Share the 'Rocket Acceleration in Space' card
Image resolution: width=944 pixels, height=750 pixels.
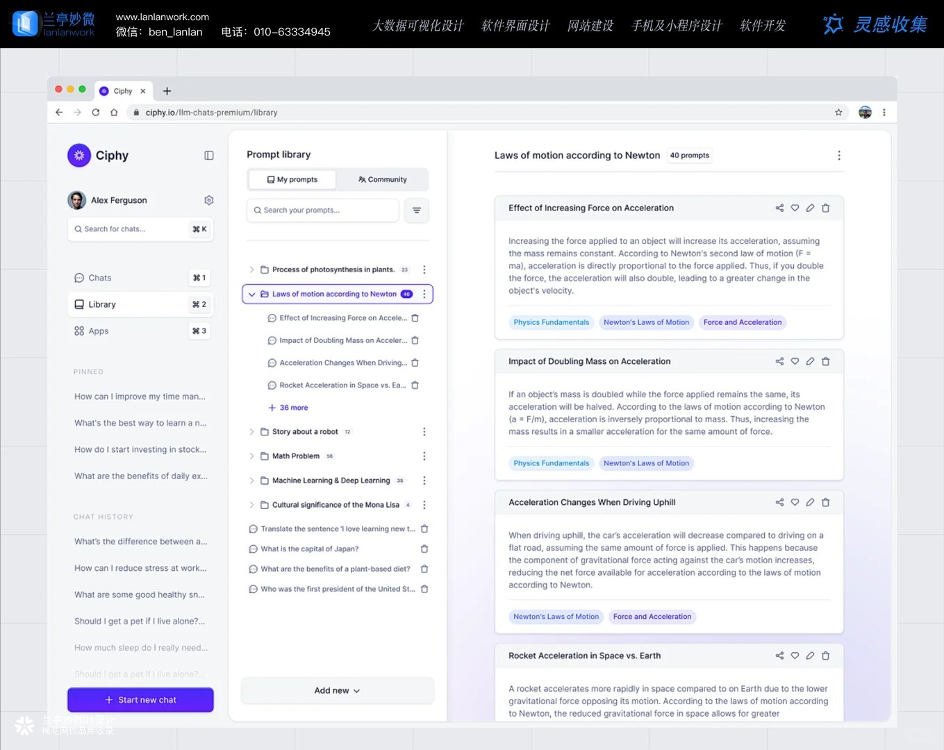(779, 656)
